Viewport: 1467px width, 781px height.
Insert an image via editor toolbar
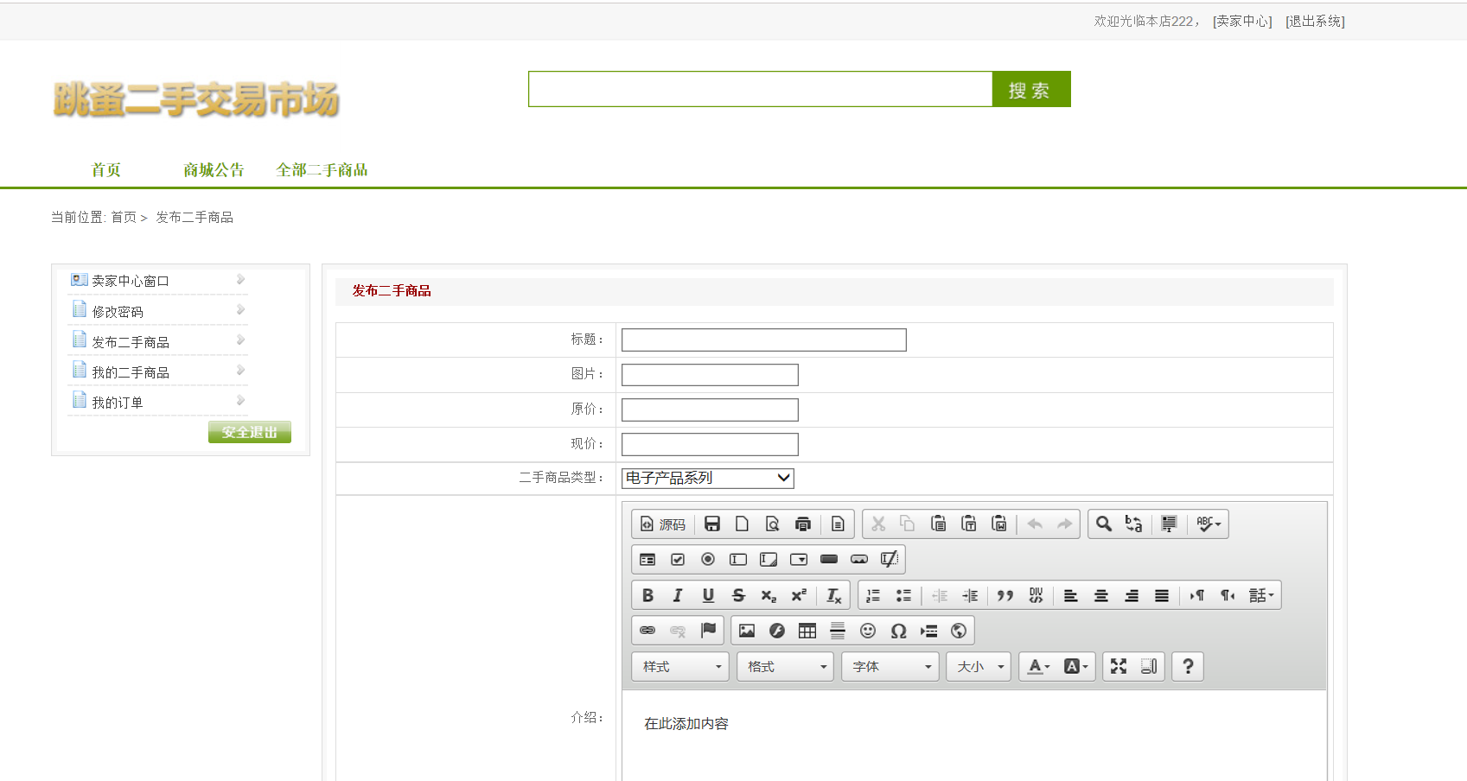coord(747,631)
